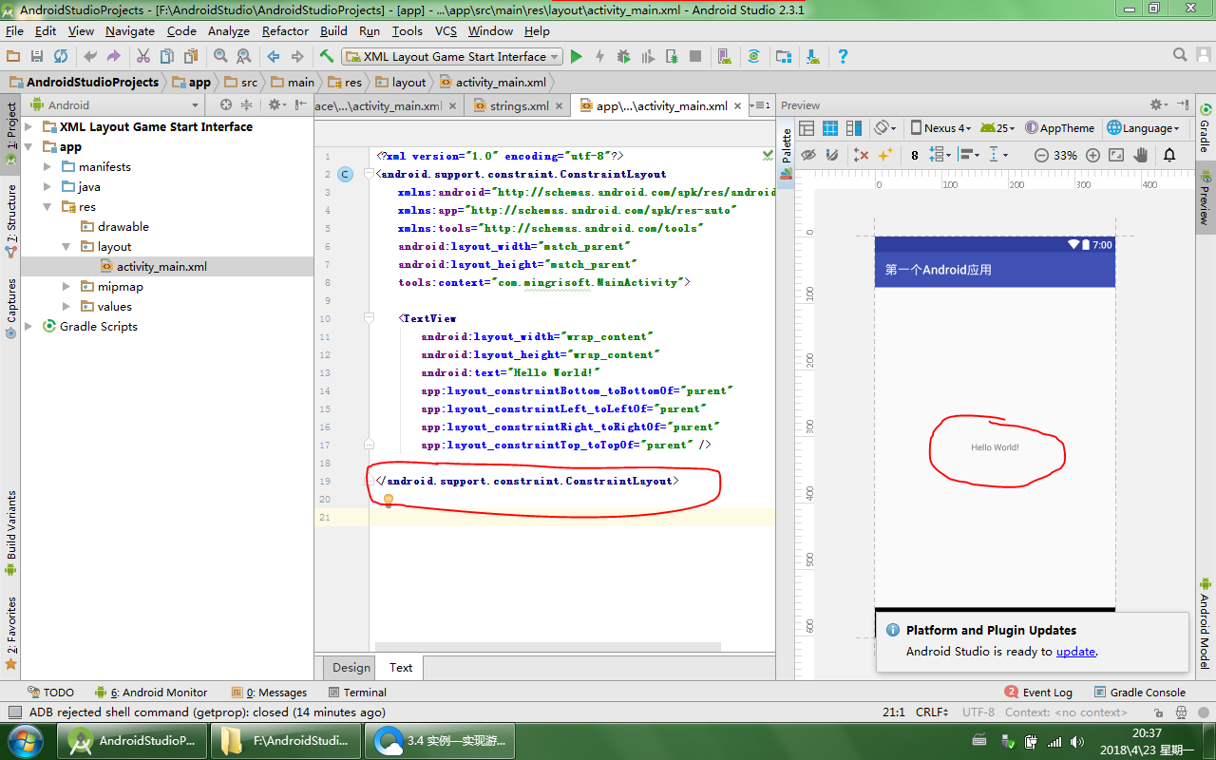Open the Event Log
The width and height of the screenshot is (1216, 760).
click(x=1038, y=693)
